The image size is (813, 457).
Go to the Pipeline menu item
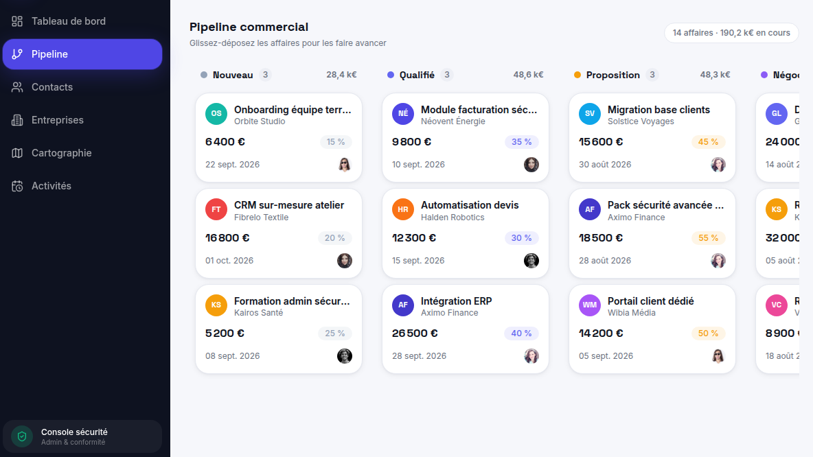click(82, 54)
